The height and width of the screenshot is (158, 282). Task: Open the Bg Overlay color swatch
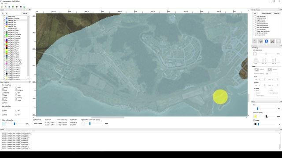click(83, 123)
